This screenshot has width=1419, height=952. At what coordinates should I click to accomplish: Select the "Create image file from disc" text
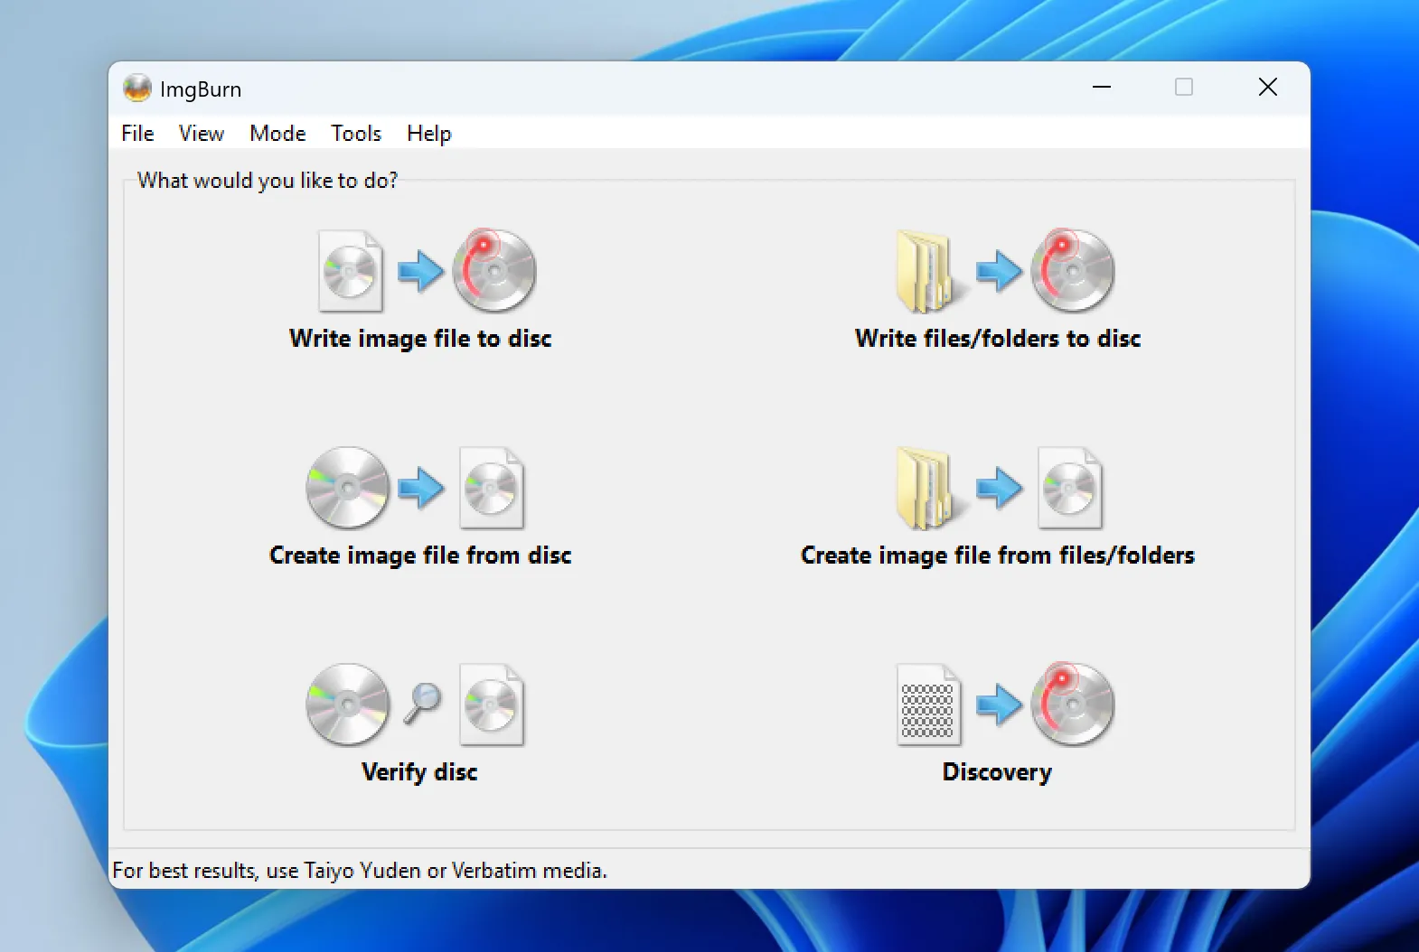click(420, 555)
